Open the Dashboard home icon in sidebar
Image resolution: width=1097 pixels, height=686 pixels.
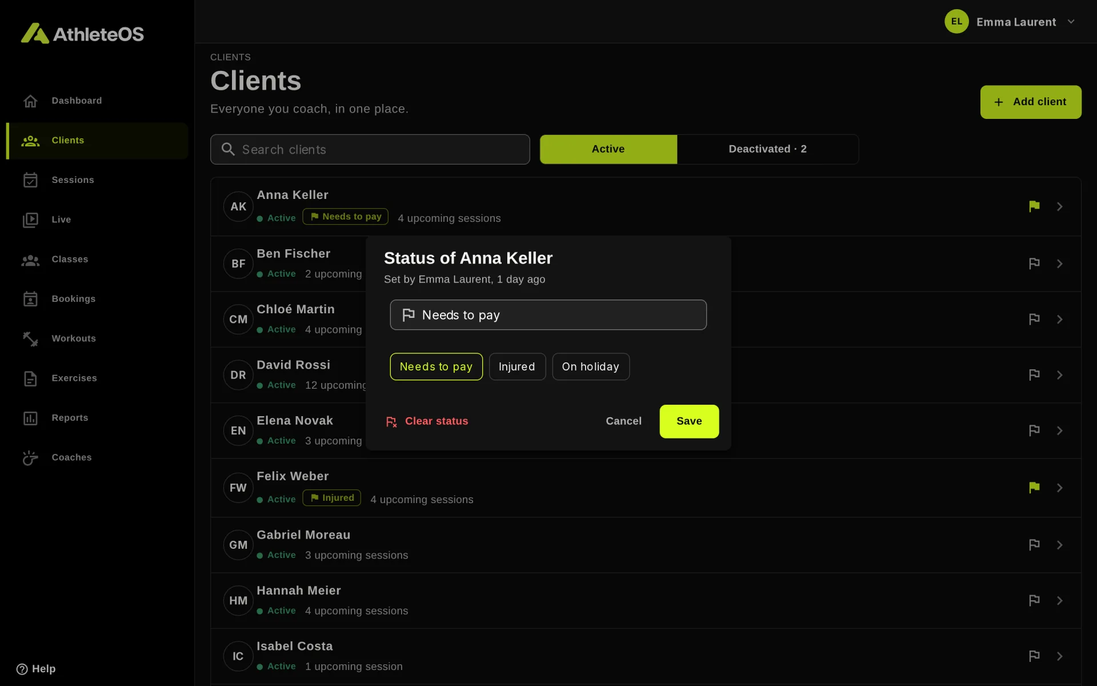coord(30,101)
